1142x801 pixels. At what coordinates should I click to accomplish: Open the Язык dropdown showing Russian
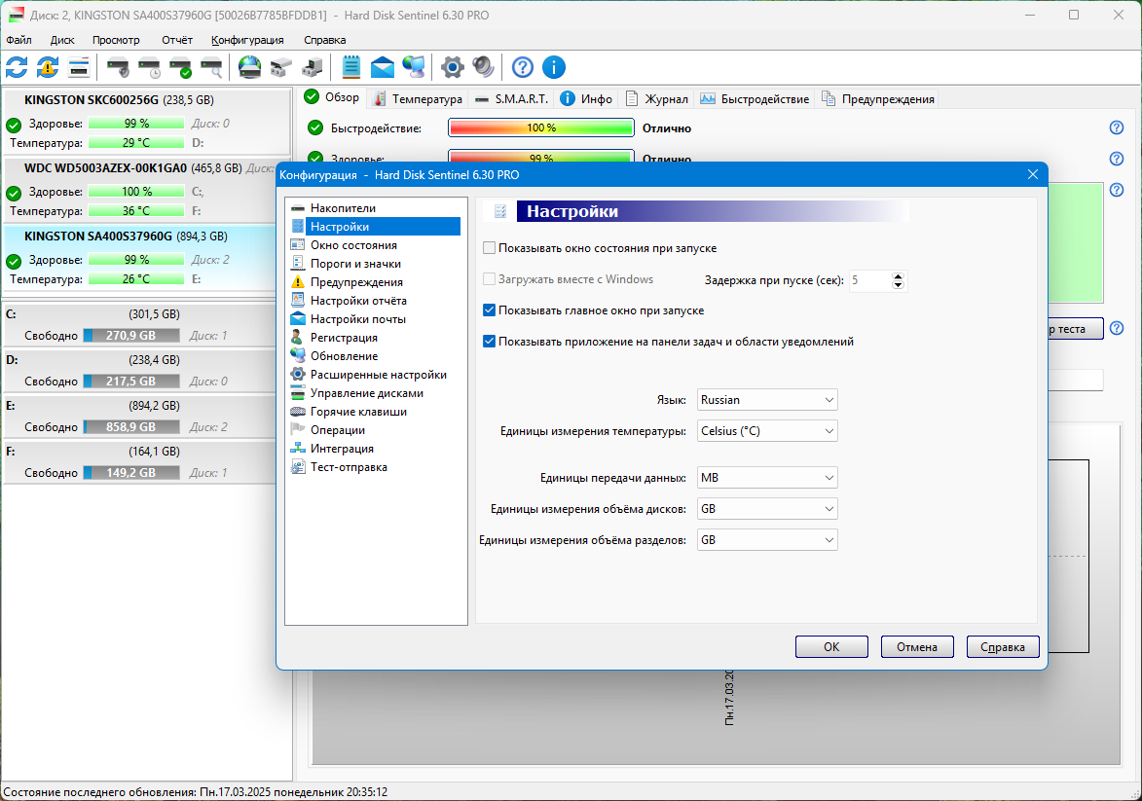(767, 400)
